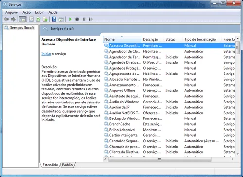The width and height of the screenshot is (243, 177).
Task: Open the blue Help toolbar icon
Action: 54,19
